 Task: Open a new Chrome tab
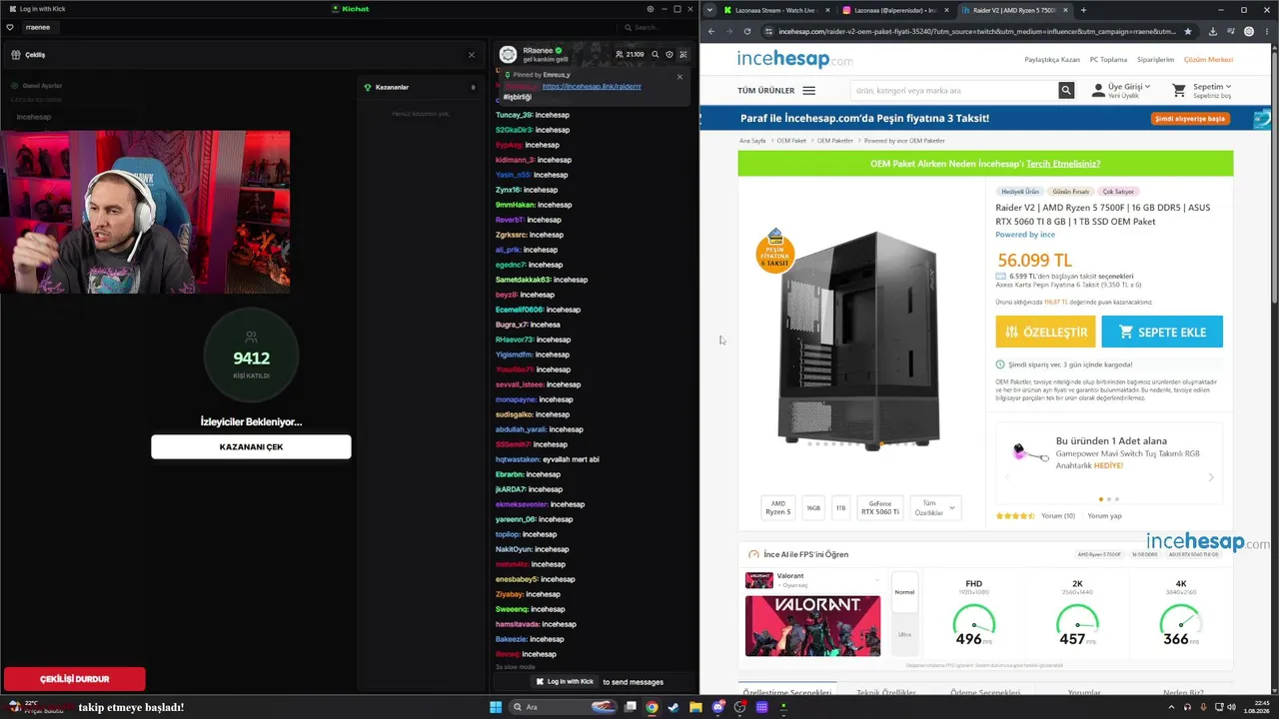point(1084,10)
